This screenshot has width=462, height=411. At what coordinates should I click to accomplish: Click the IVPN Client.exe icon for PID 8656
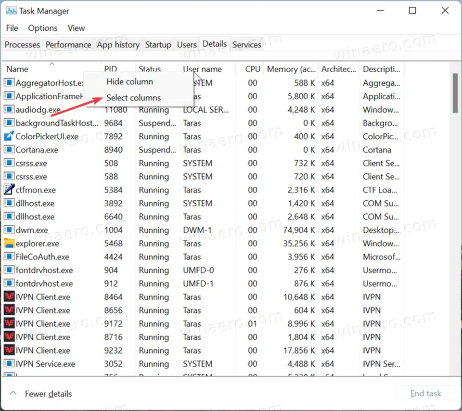(9, 310)
